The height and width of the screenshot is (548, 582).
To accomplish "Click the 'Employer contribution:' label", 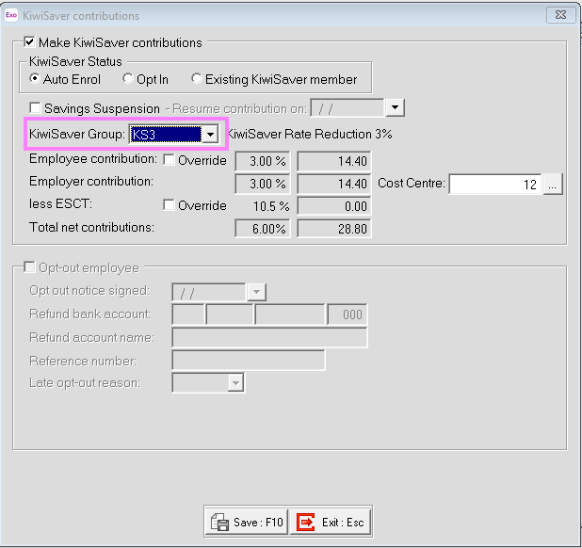I will (91, 181).
